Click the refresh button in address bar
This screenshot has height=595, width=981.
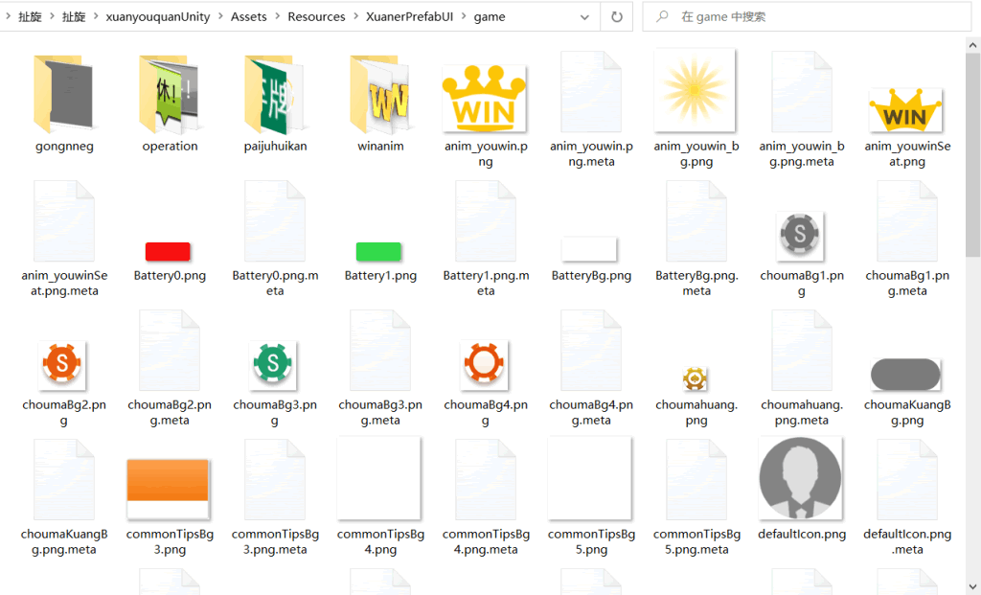pyautogui.click(x=617, y=17)
